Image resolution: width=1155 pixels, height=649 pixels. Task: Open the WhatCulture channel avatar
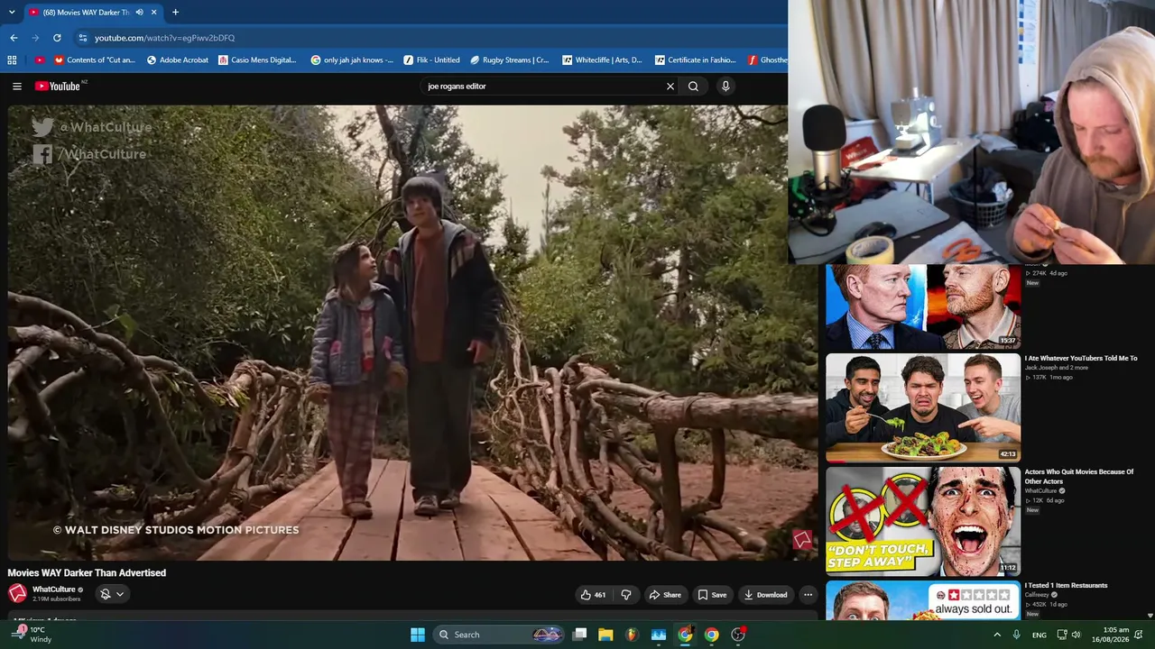pyautogui.click(x=17, y=593)
